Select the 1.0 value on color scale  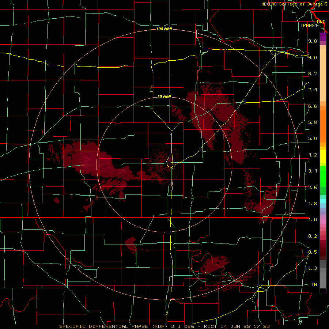click(x=313, y=219)
